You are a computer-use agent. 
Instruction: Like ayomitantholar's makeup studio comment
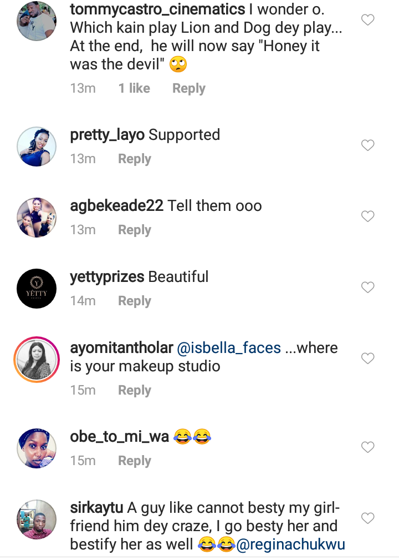point(368,359)
